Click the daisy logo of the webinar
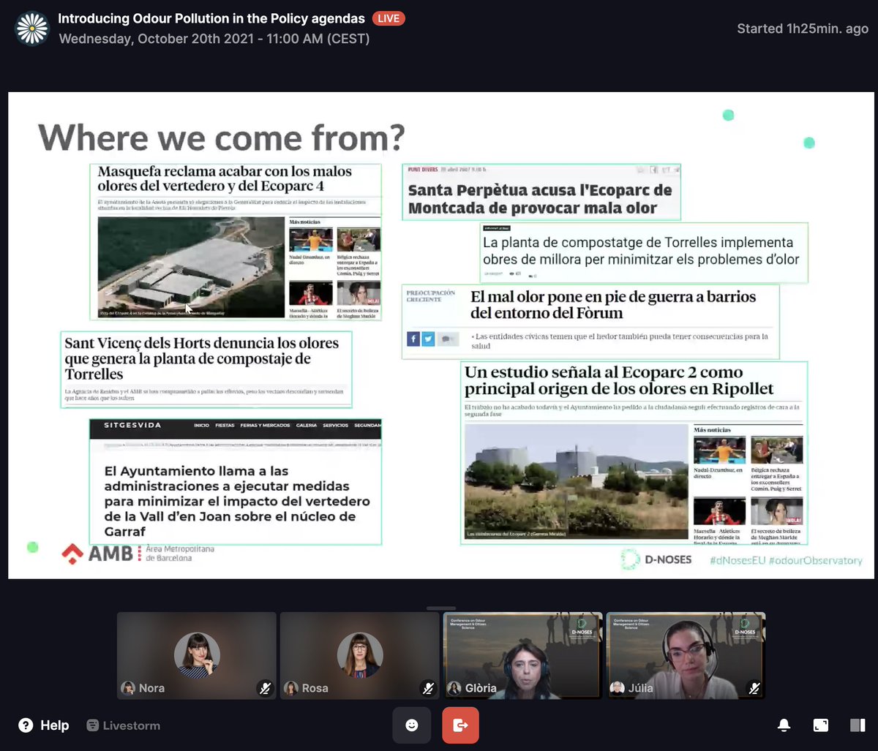This screenshot has width=878, height=751. 32,29
